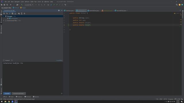Click the Git Push arrow icon
Screen dimensions: 184x103
57,5
